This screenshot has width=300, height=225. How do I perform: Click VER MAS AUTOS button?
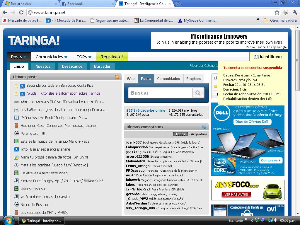(x=236, y=195)
